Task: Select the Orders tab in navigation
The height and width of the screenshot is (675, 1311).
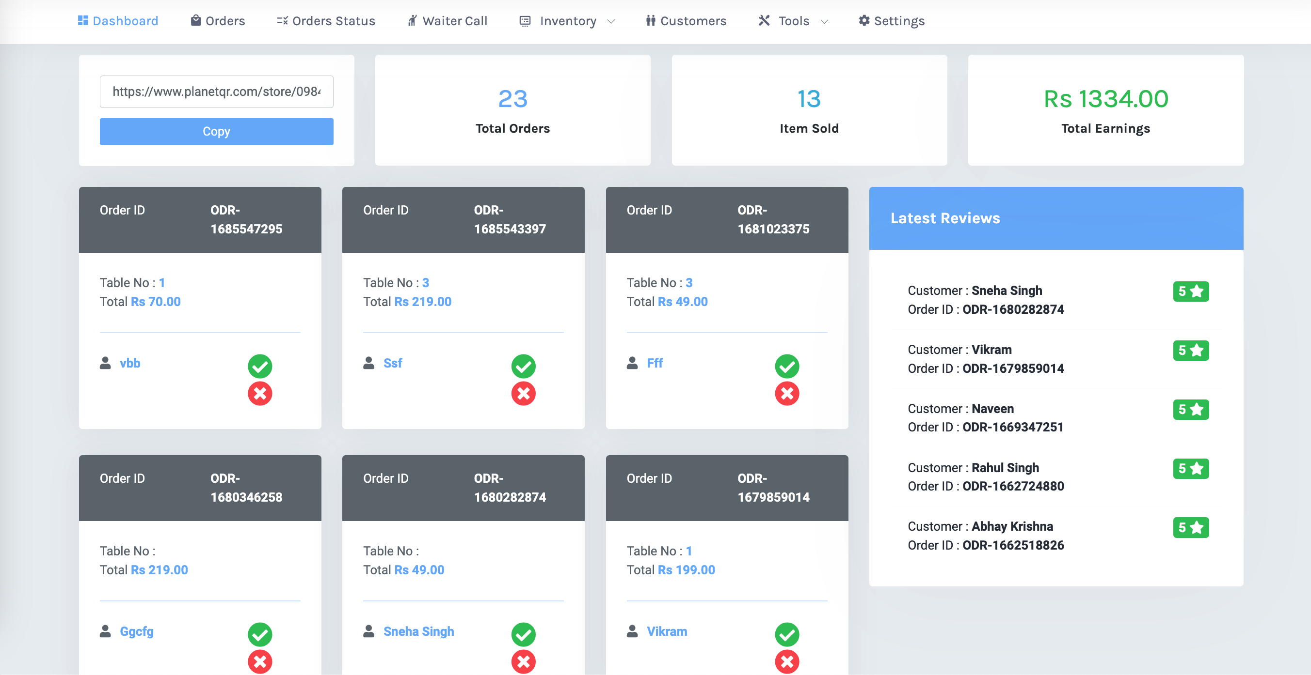Action: [x=217, y=20]
